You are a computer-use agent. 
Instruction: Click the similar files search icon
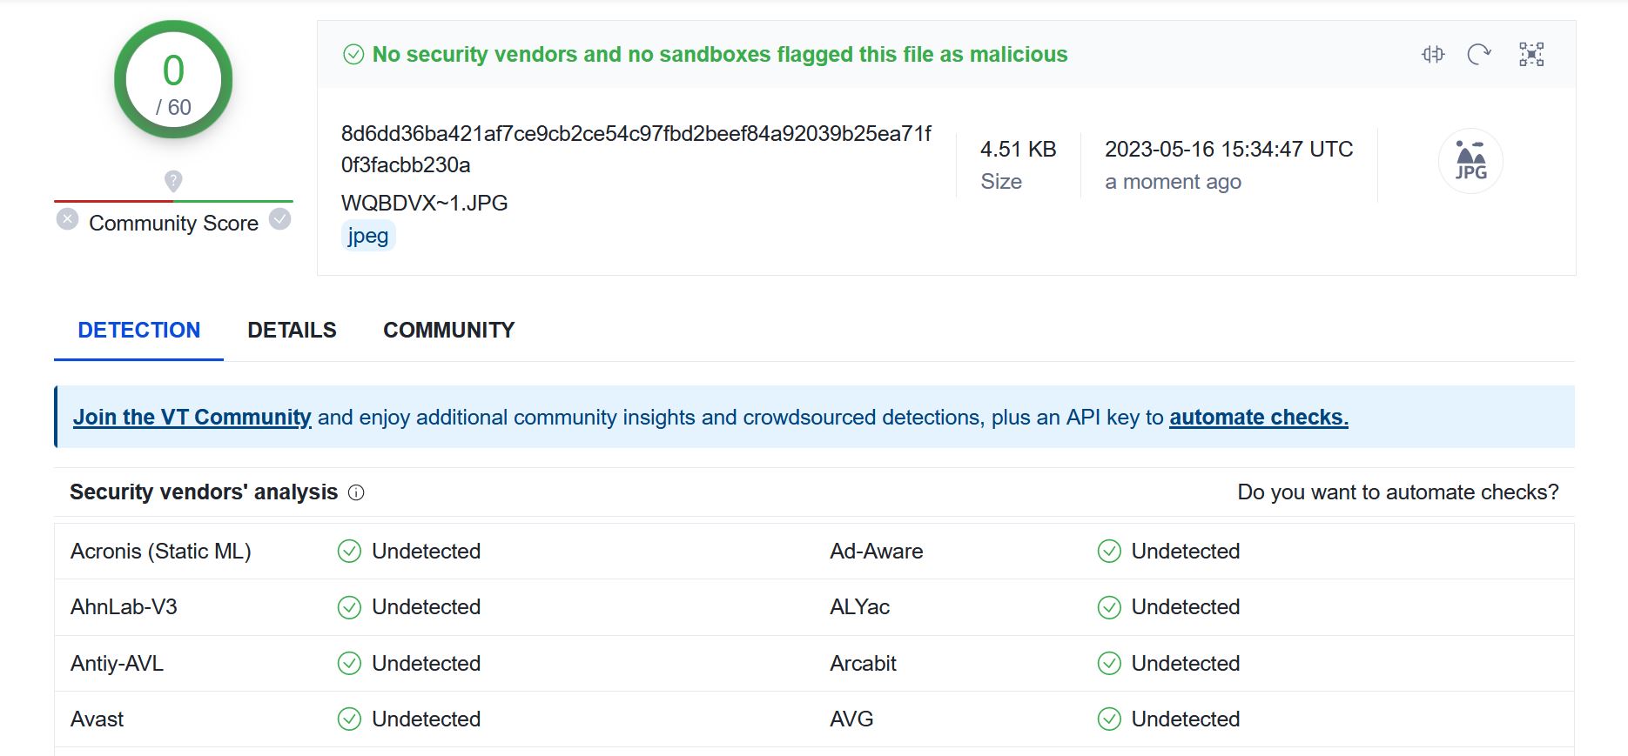click(1433, 55)
